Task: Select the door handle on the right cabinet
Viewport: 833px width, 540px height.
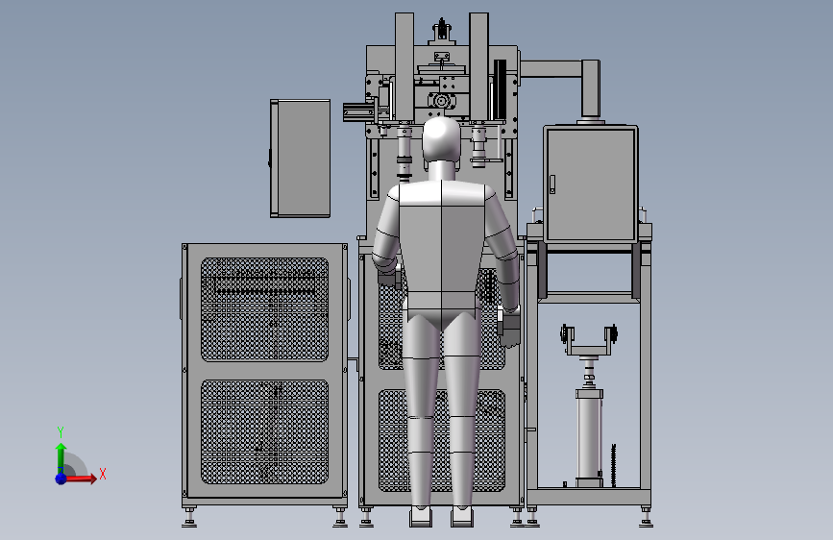Action: point(552,184)
